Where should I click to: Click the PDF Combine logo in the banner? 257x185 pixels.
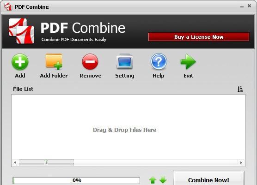21,31
